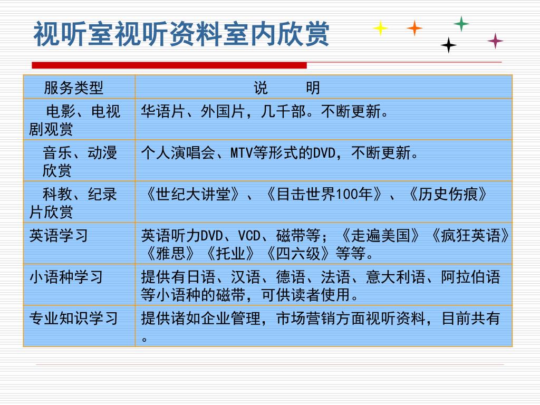Screen dimensions: 540x405
Task: Click the text 《雅思》《托业》《四六级》等等
Action: pos(255,254)
